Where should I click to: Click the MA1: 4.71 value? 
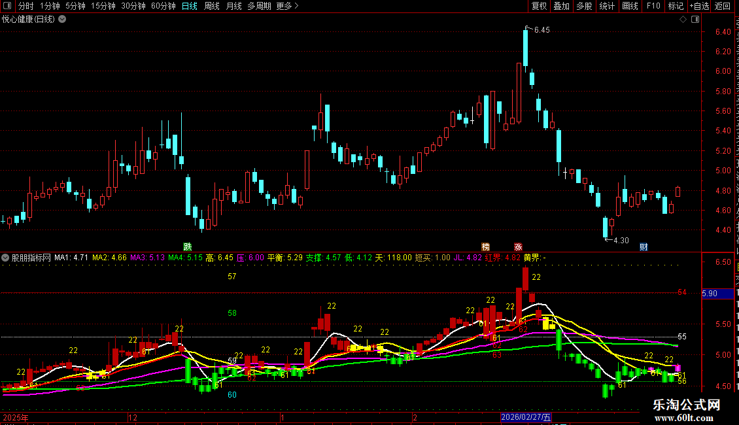71,258
